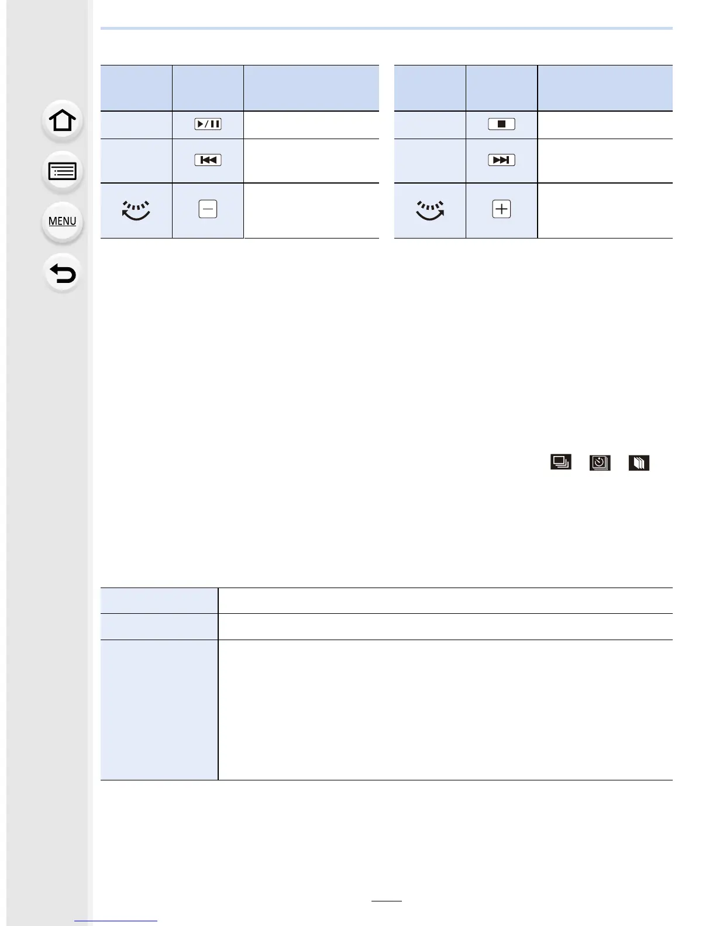This screenshot has height=926, width=716.
Task: Click the plus volume icon
Action: [x=501, y=209]
